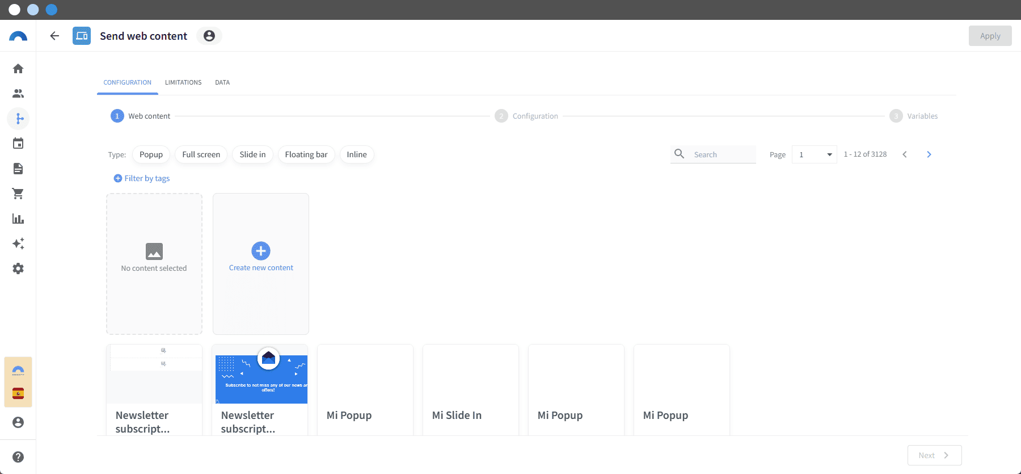Filter type by Inline chip
Image resolution: width=1021 pixels, height=474 pixels.
(x=357, y=154)
